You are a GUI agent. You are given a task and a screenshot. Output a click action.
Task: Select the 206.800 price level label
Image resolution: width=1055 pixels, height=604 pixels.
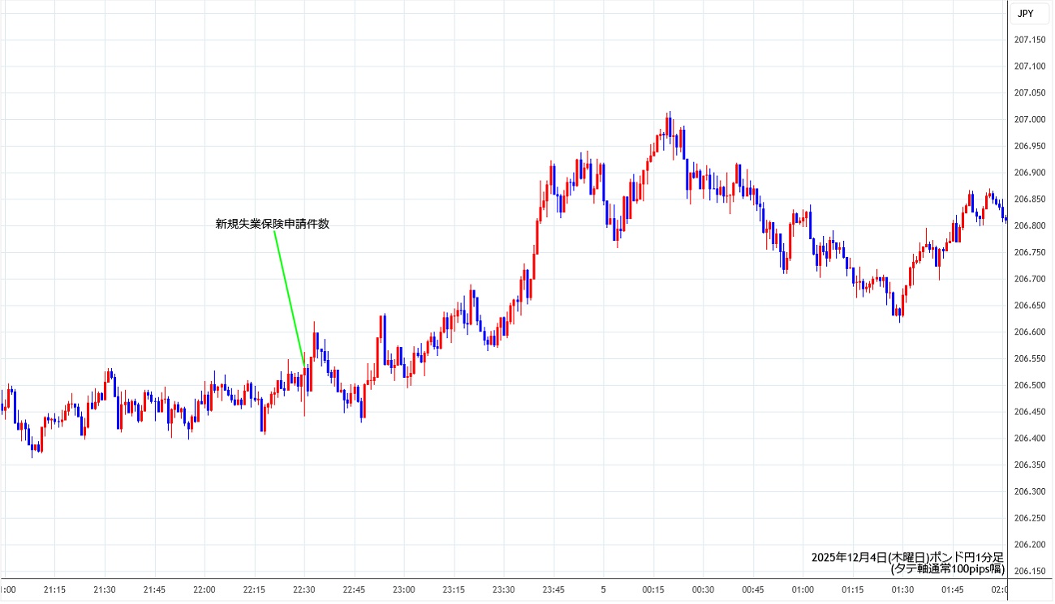click(1029, 225)
